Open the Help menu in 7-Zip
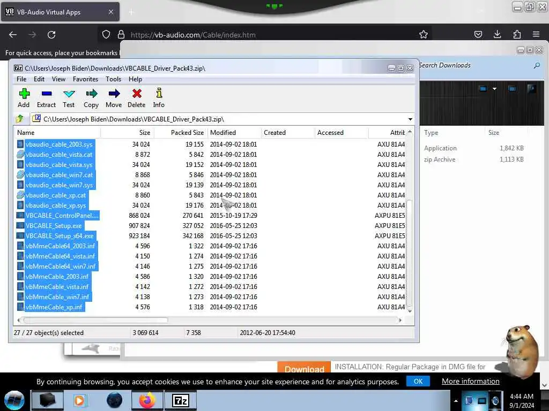Screen dimensions: 549x411 pyautogui.click(x=135, y=79)
